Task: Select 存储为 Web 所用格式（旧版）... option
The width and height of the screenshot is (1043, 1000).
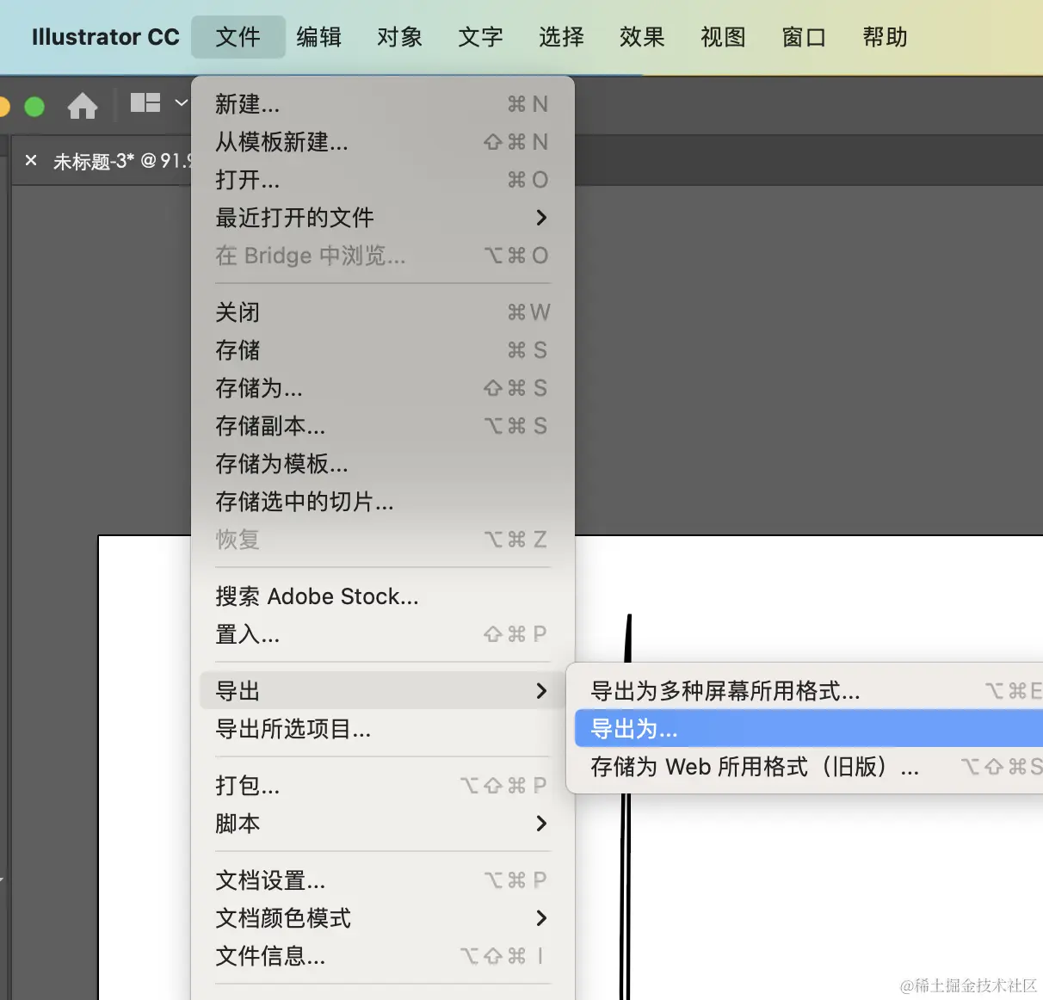Action: pos(808,767)
